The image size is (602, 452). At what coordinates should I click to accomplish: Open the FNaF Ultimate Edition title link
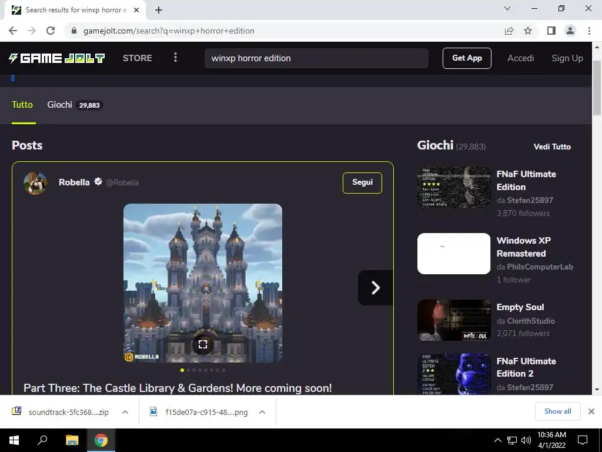[526, 180]
